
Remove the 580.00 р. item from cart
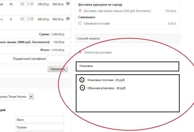point(68,3)
